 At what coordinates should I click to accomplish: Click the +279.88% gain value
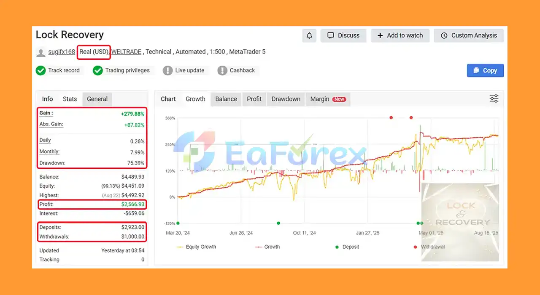click(x=132, y=114)
